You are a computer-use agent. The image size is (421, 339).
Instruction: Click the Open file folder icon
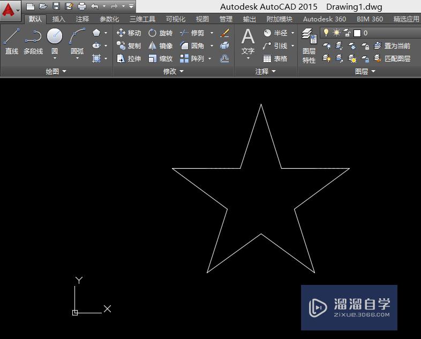click(x=43, y=6)
